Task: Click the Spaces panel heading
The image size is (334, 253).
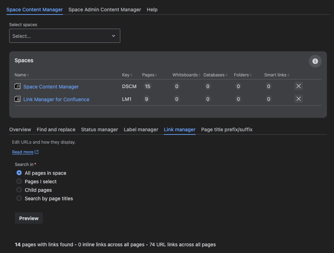Action: 24,61
